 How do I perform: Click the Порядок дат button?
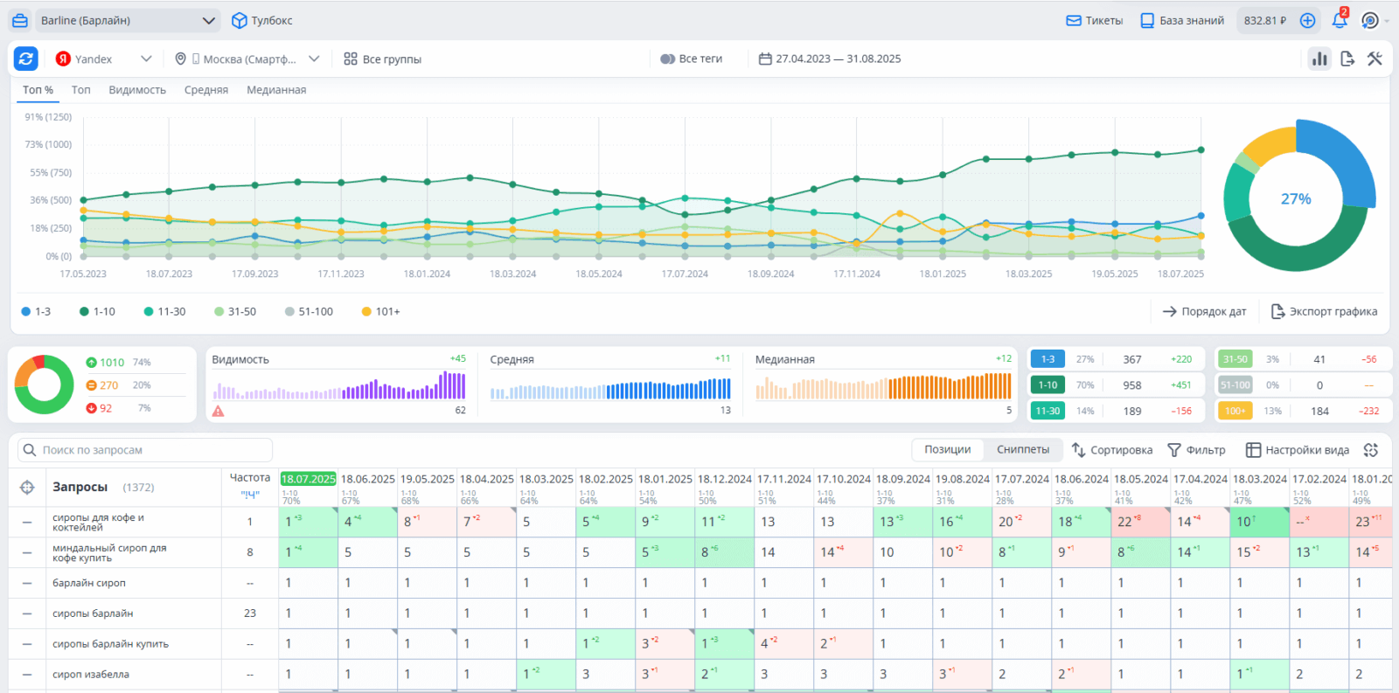pos(1204,311)
